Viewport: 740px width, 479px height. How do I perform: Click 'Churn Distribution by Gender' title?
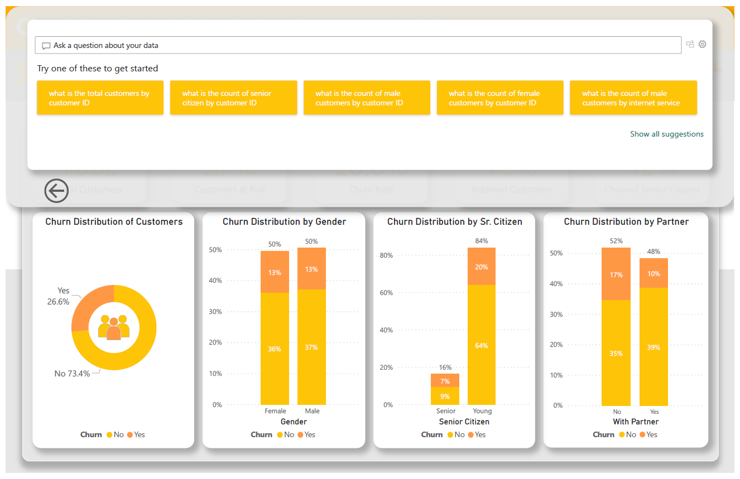point(284,221)
